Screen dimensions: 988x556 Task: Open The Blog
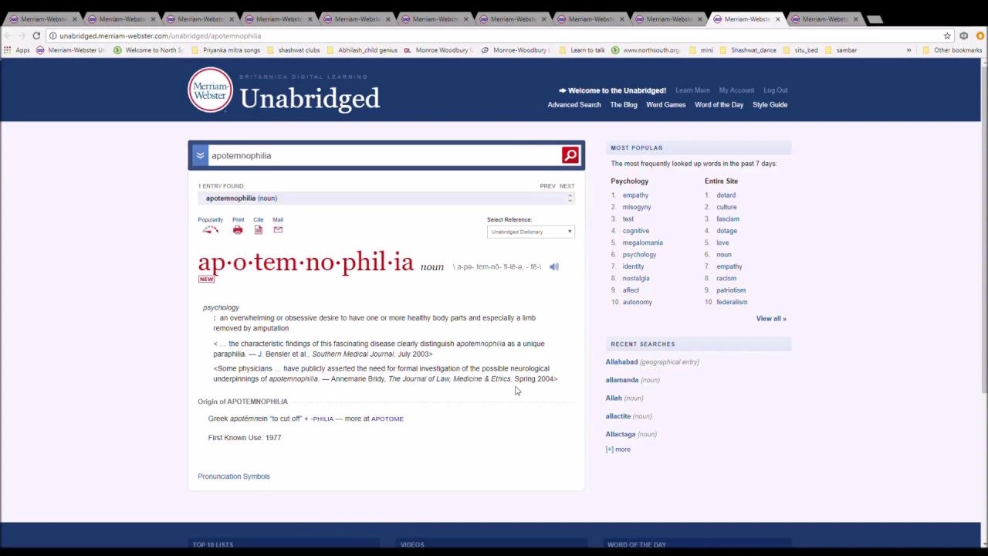click(624, 105)
